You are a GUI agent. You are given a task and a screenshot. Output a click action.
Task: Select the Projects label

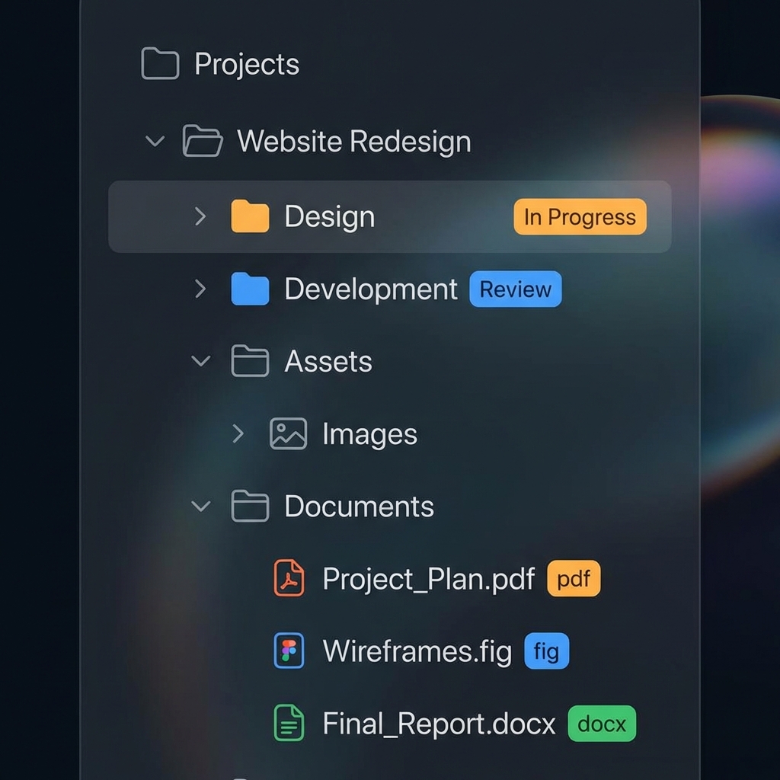pos(247,65)
